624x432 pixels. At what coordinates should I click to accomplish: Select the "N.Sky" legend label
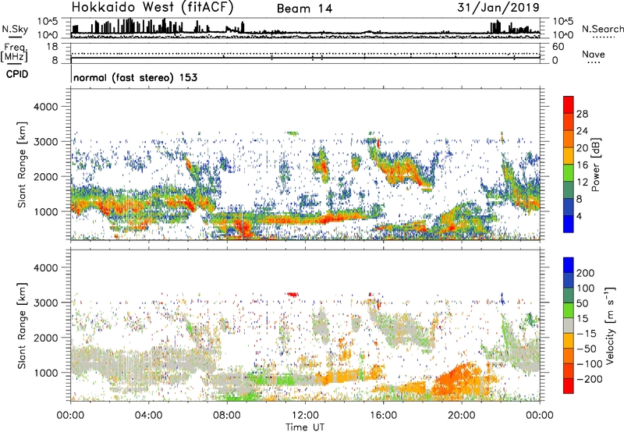15,29
